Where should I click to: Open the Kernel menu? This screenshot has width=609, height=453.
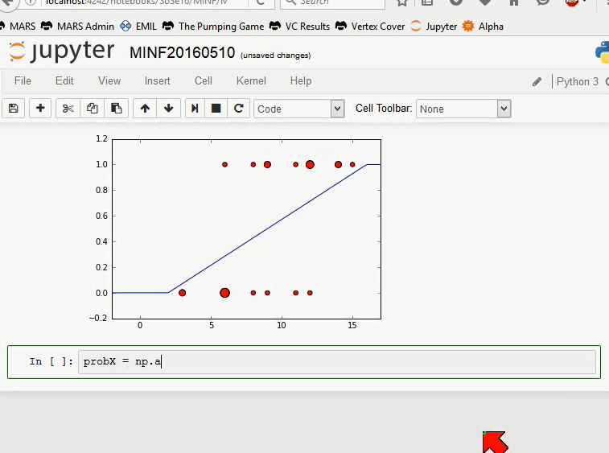(x=251, y=80)
